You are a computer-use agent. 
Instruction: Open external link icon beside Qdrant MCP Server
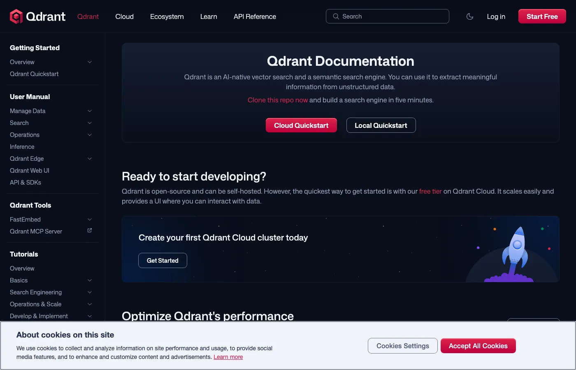90,231
